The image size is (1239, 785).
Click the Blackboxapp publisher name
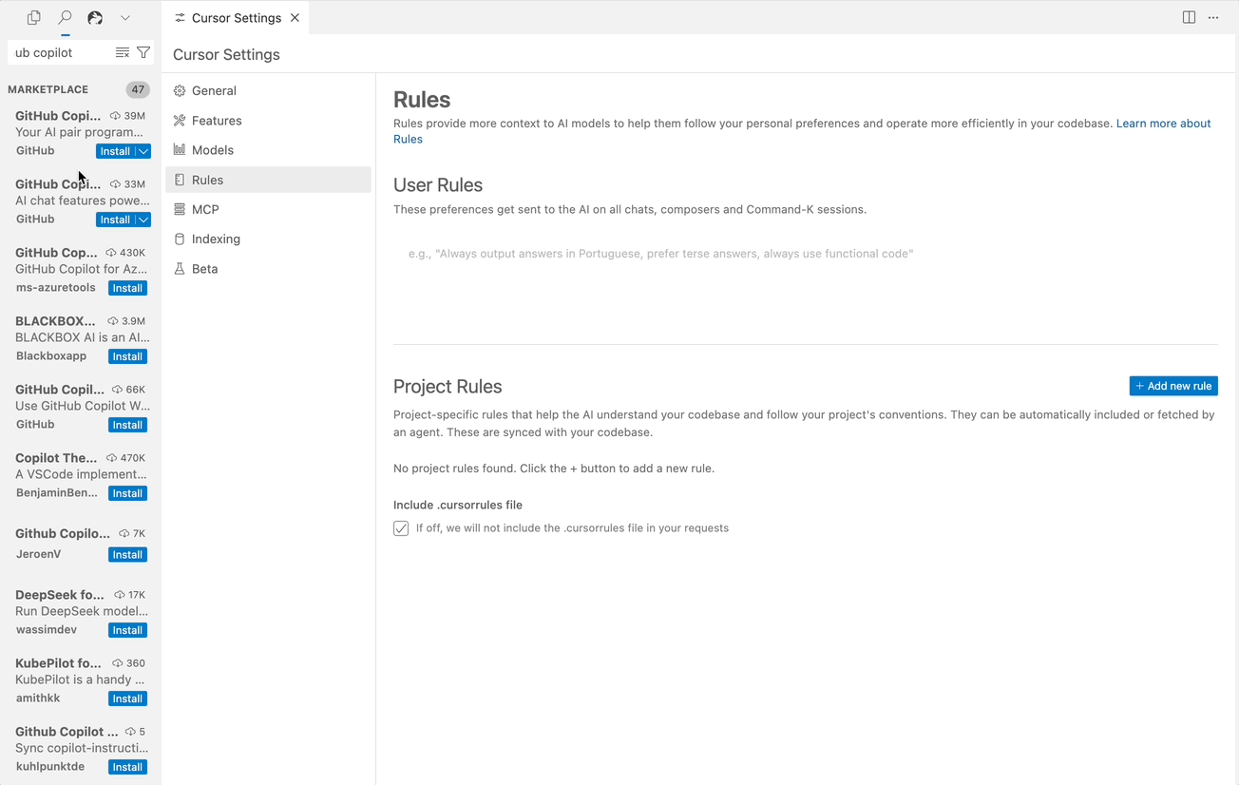[51, 356]
